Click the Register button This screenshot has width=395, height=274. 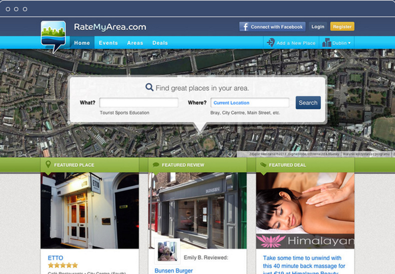(x=342, y=27)
